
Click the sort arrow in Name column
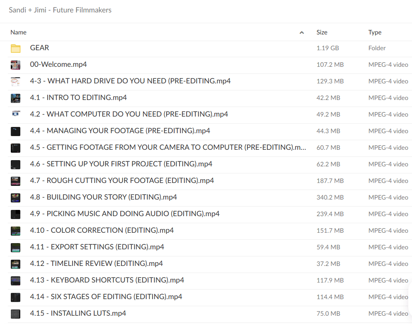click(302, 33)
